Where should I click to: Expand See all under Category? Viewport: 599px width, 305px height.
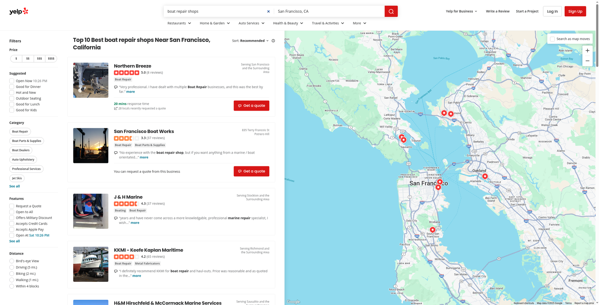[x=15, y=186]
